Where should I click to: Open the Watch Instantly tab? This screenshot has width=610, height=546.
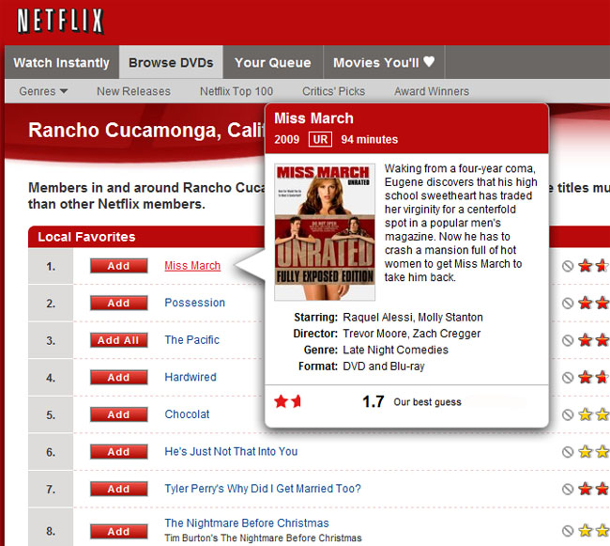point(61,62)
